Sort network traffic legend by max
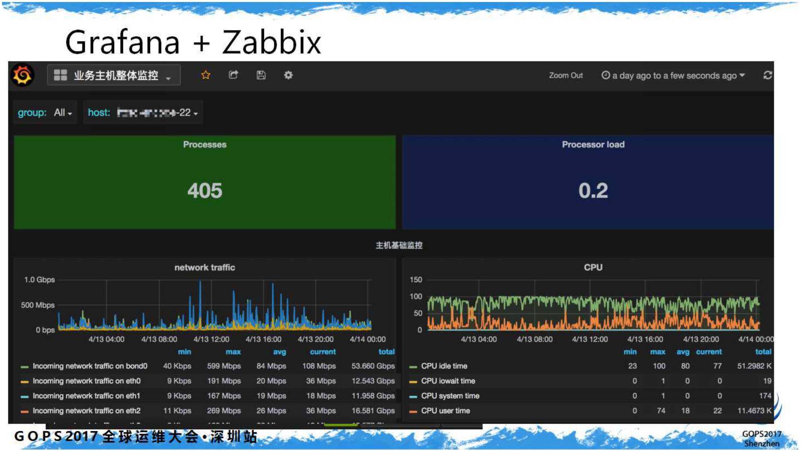801x451 pixels. click(x=233, y=352)
